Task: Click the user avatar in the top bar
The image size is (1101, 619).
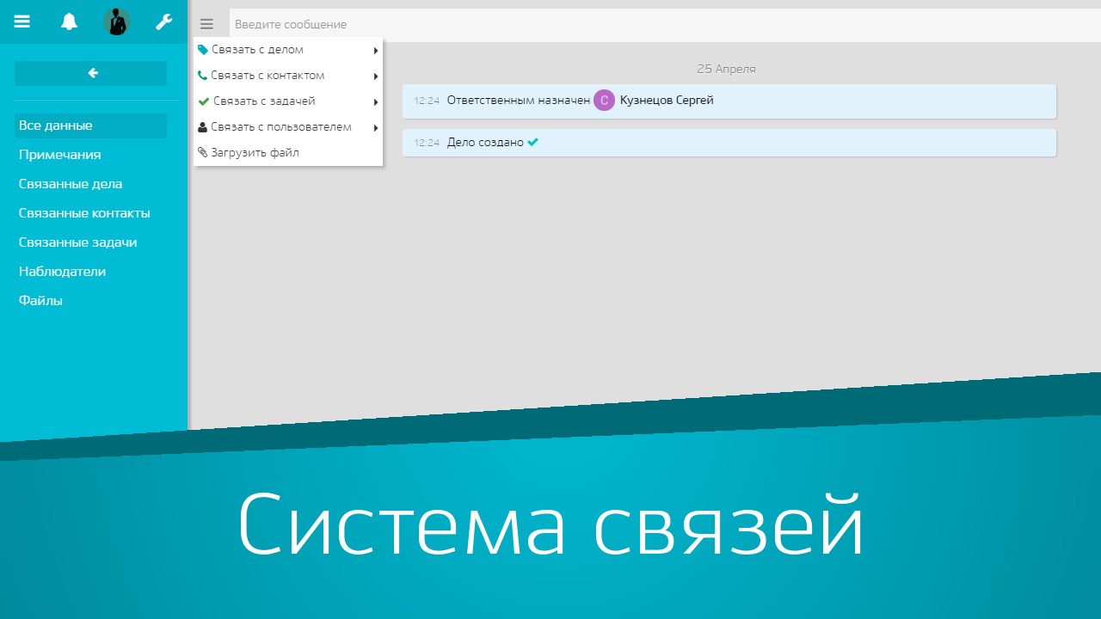Action: 117,22
